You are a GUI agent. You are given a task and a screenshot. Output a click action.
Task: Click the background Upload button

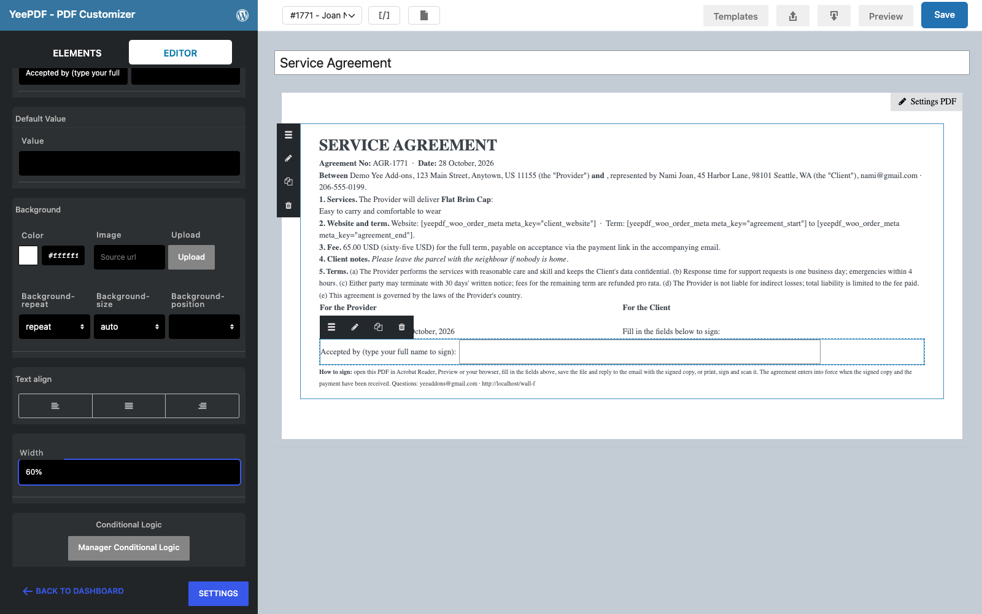pos(191,257)
